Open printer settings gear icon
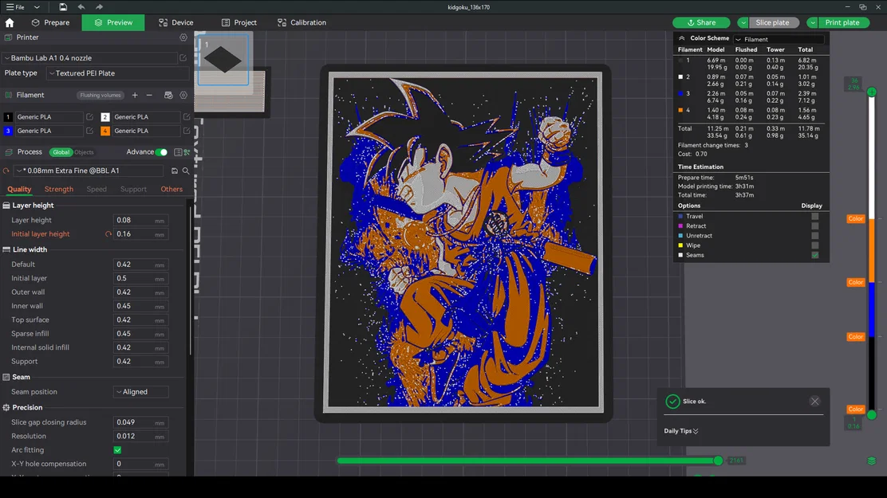 (183, 37)
